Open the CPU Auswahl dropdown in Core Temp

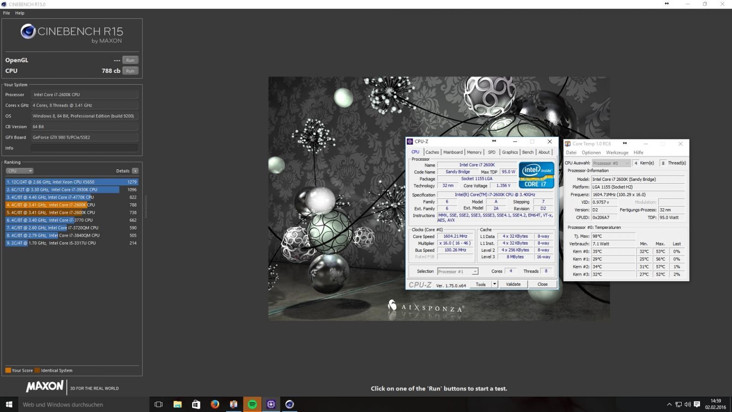tap(611, 163)
